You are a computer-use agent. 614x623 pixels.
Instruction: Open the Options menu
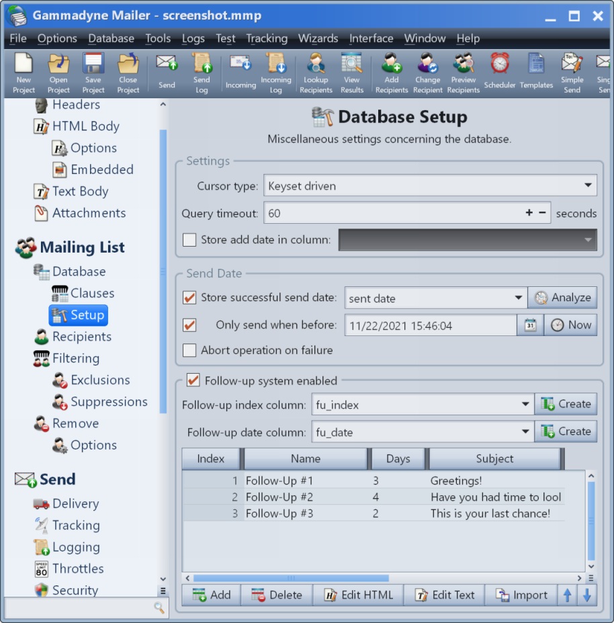[57, 38]
